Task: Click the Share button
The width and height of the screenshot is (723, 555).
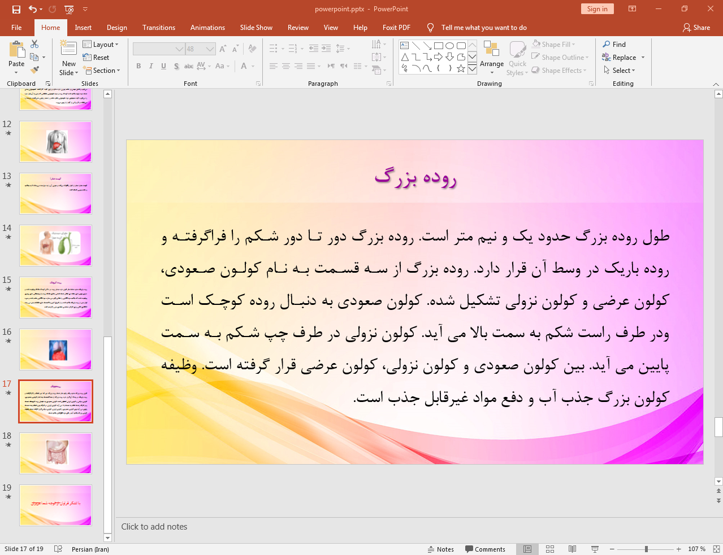Action: click(x=696, y=28)
